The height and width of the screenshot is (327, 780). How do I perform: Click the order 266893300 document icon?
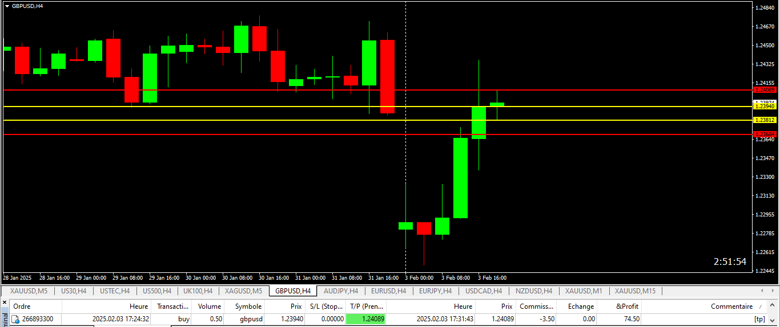(15, 319)
